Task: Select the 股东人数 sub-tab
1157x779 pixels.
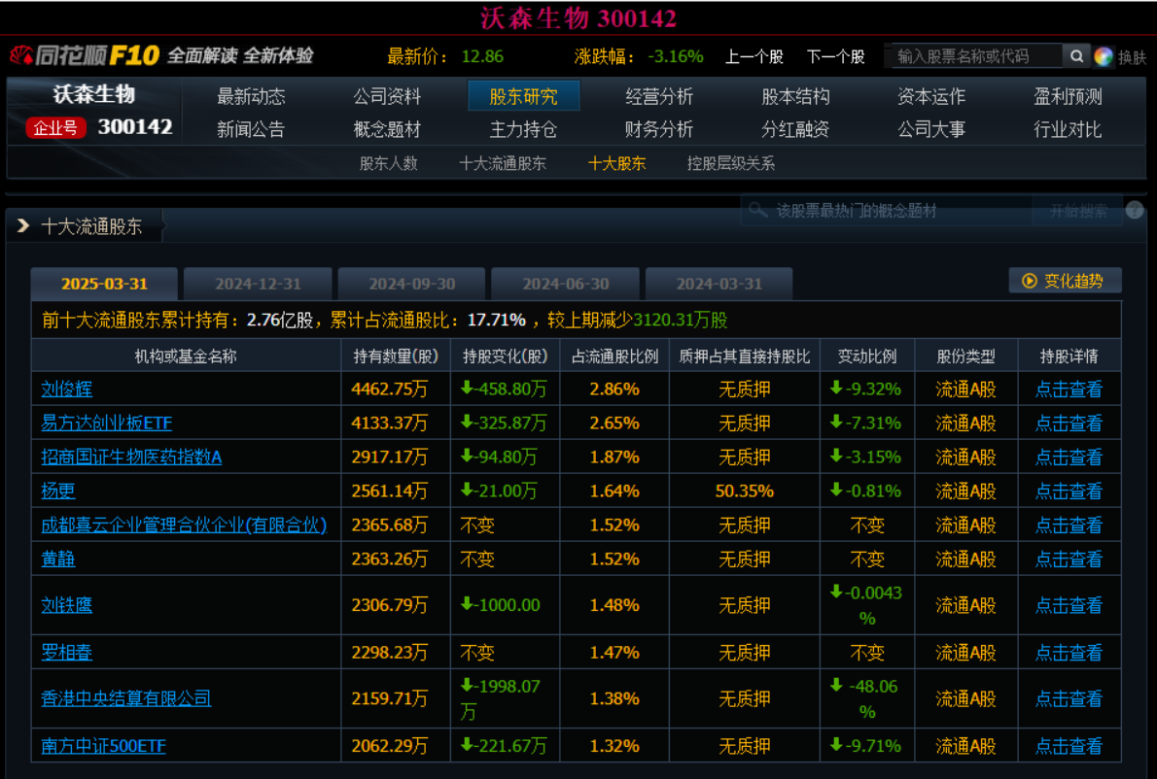Action: tap(388, 163)
